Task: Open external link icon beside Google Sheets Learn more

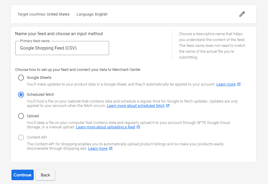Action: [x=239, y=84]
